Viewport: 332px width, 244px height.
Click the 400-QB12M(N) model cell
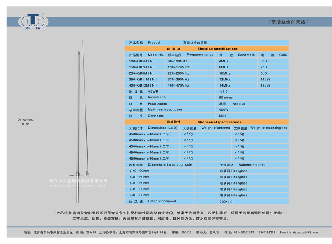coord(143,86)
